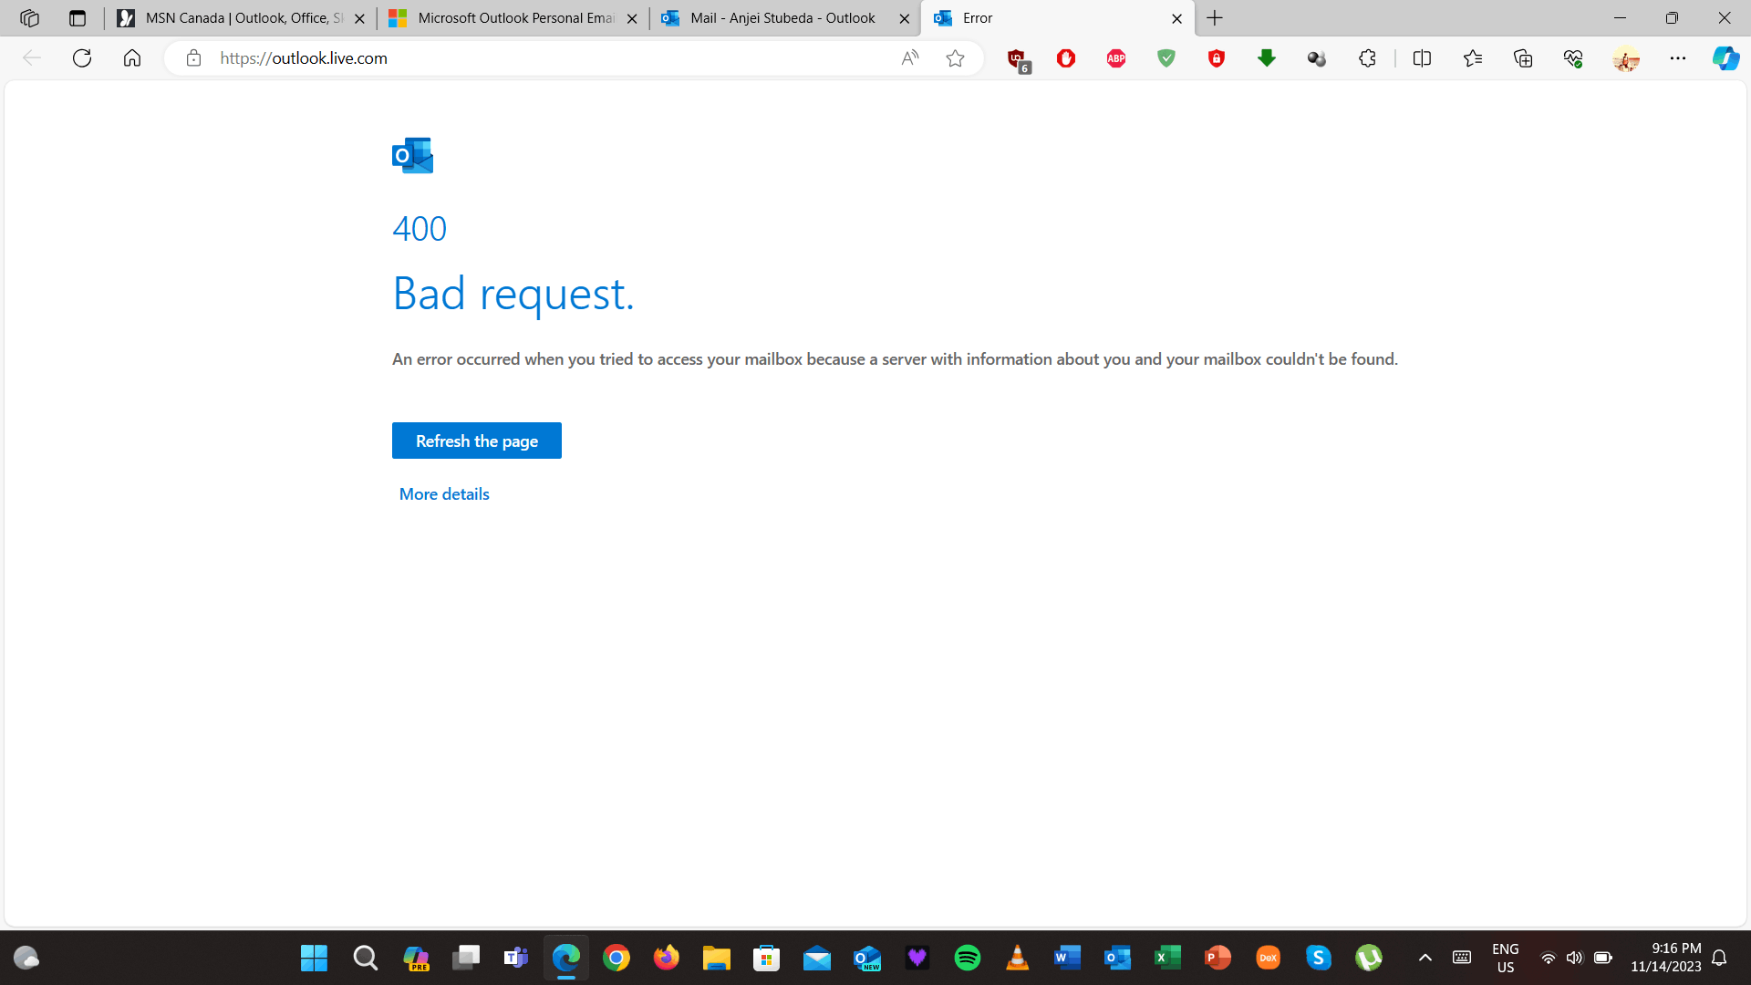Switch to Mail - Anjei Stubeda tab
The height and width of the screenshot is (985, 1751).
782,18
